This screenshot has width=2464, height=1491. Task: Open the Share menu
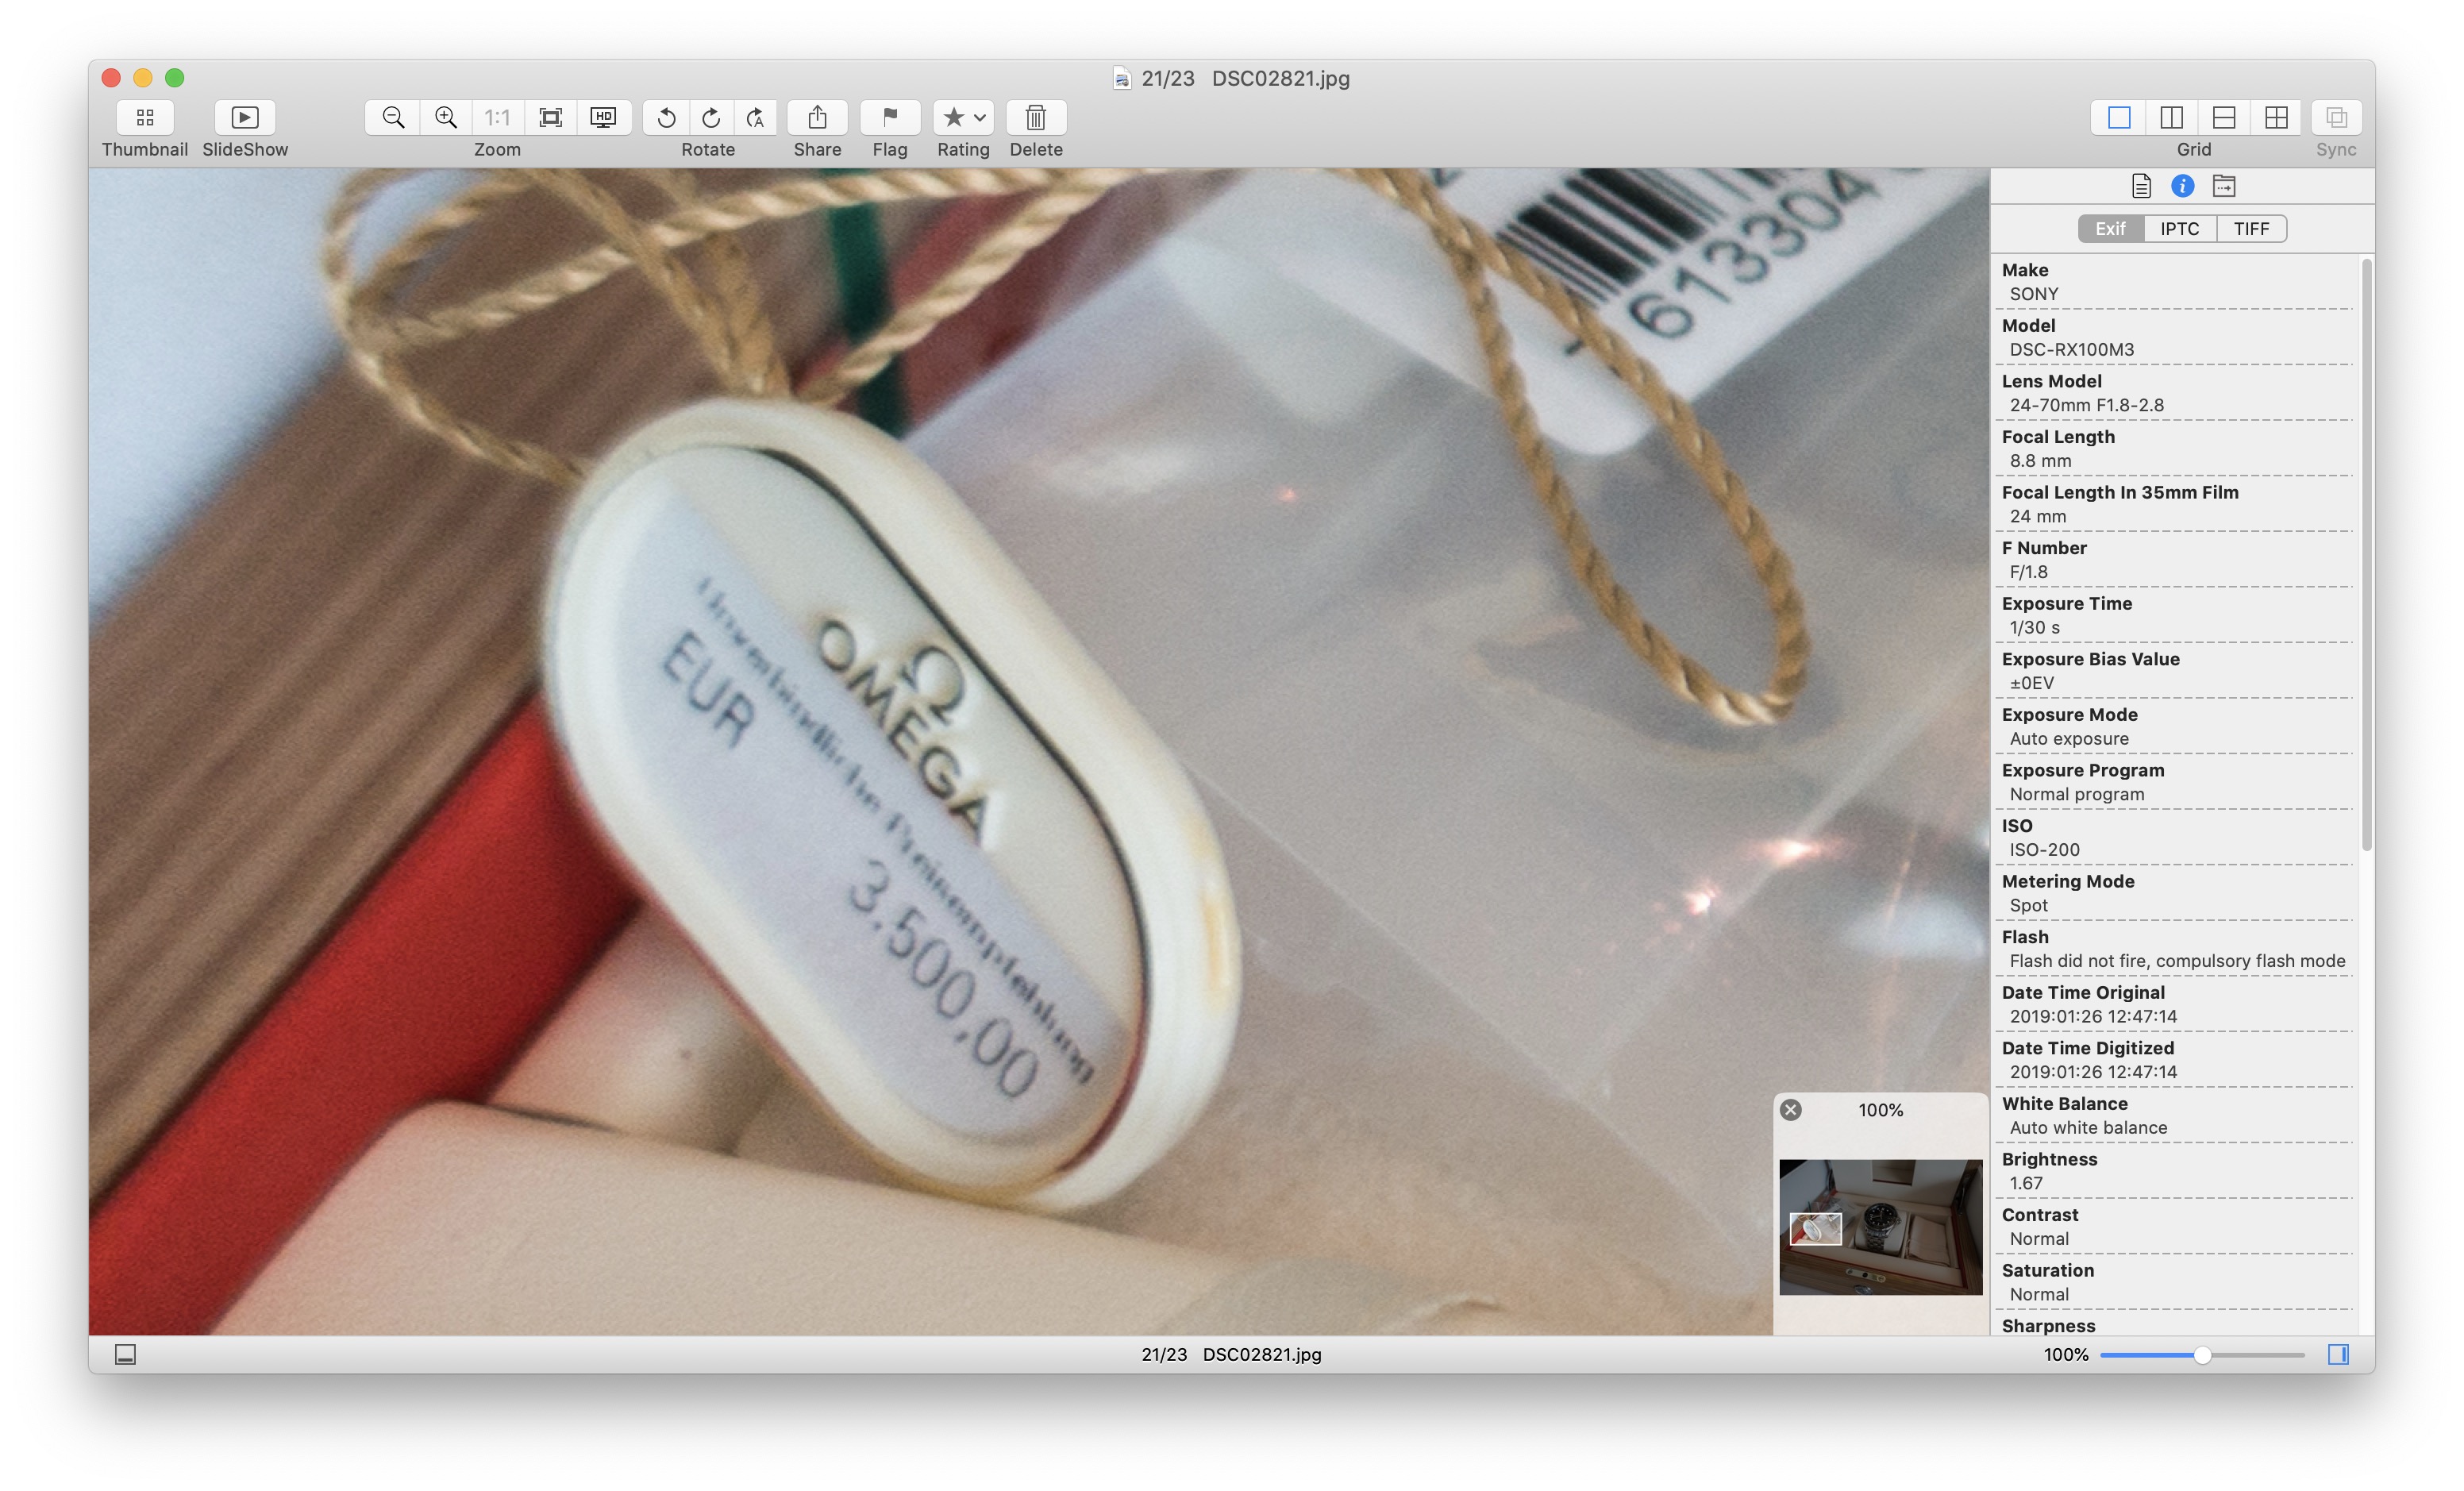pos(817,118)
